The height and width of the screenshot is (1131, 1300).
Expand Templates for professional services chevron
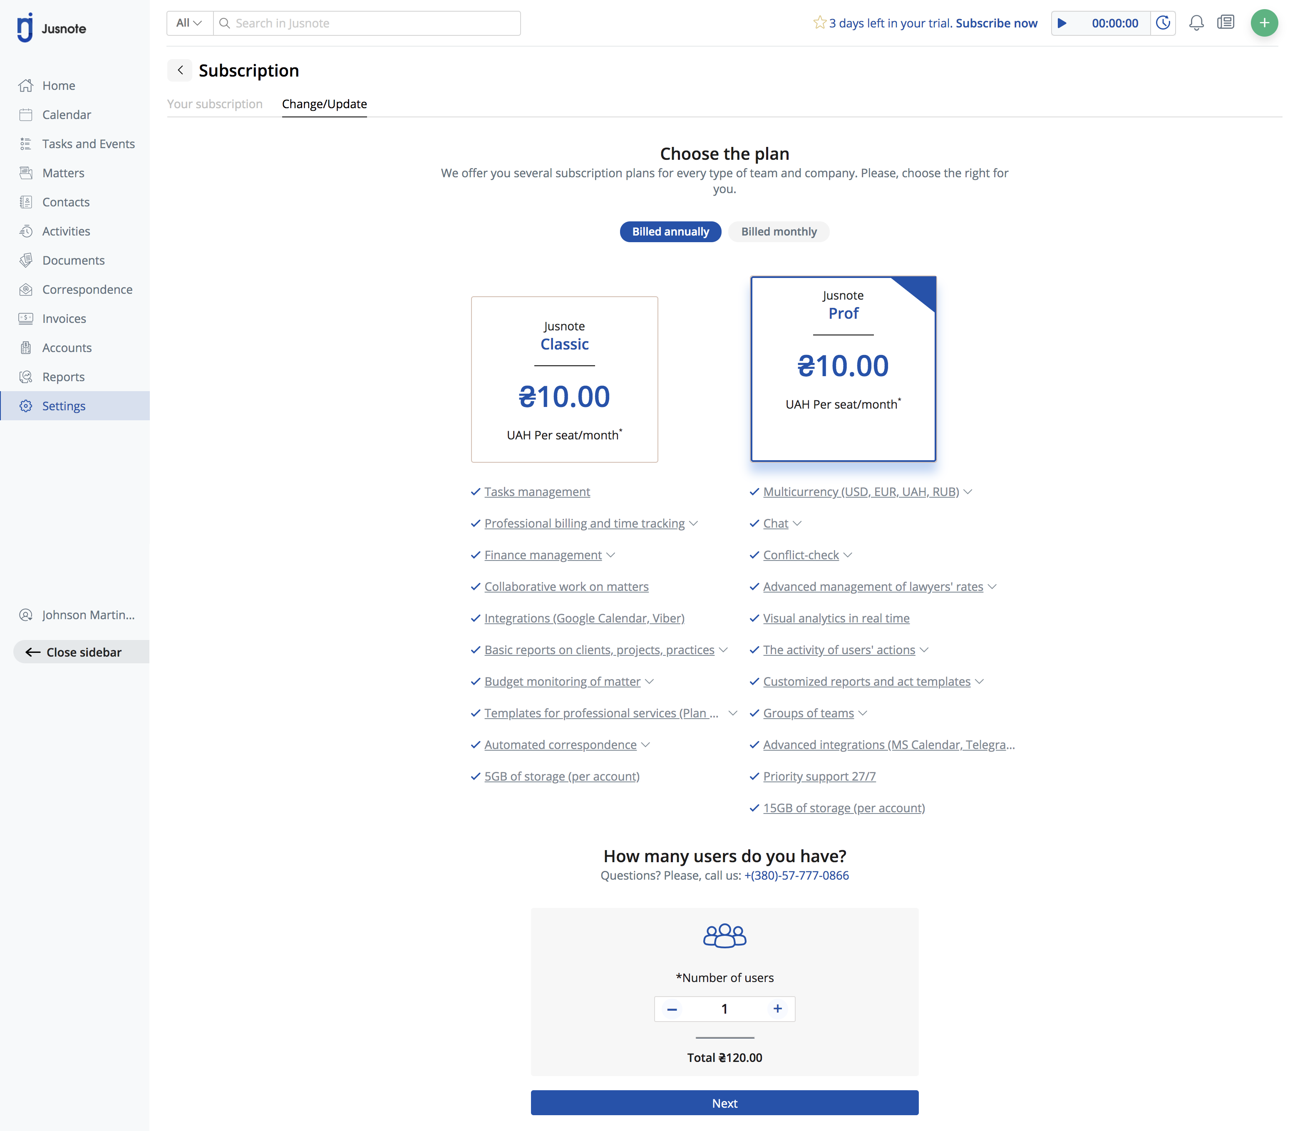click(x=733, y=713)
